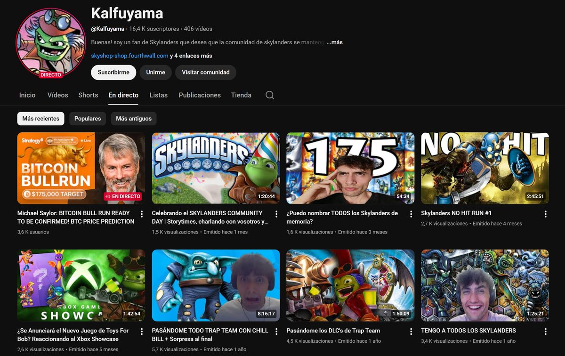Click Visitar comunidad button
The width and height of the screenshot is (565, 356).
click(x=206, y=73)
